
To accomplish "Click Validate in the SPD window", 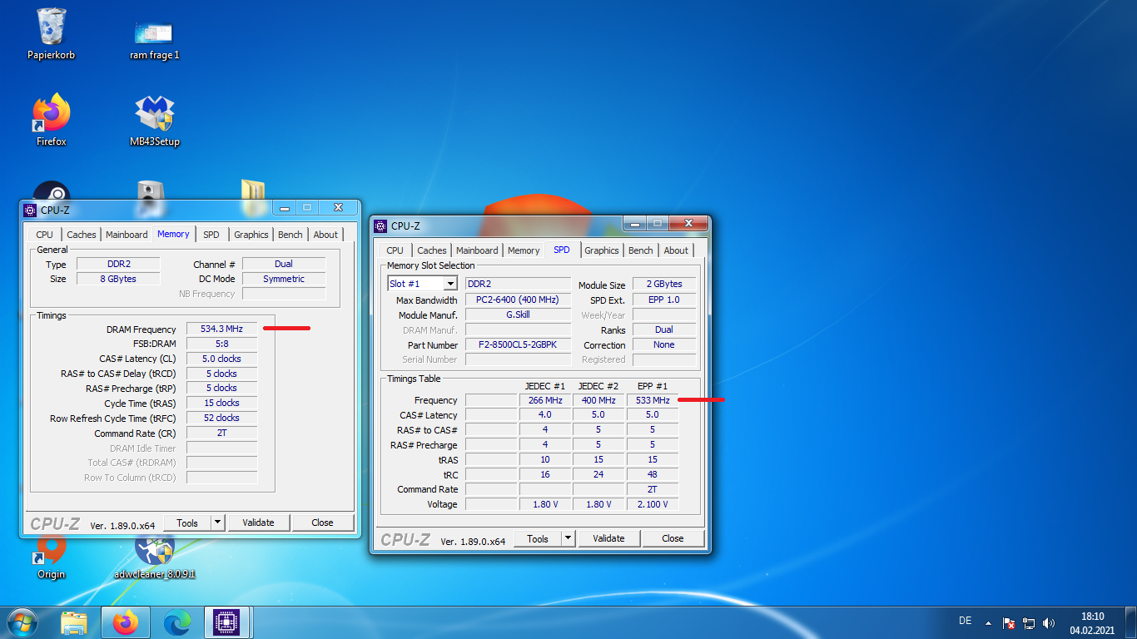I will (608, 538).
